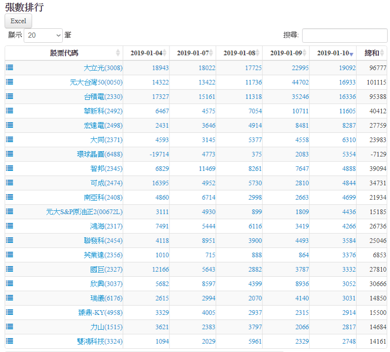Click the list icon beside 聯發科(2454)
Screen dimensions: 390x352
coord(10,240)
